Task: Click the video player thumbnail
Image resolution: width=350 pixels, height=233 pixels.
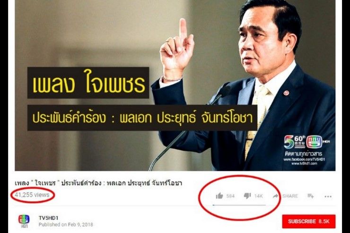Action: pyautogui.click(x=175, y=86)
